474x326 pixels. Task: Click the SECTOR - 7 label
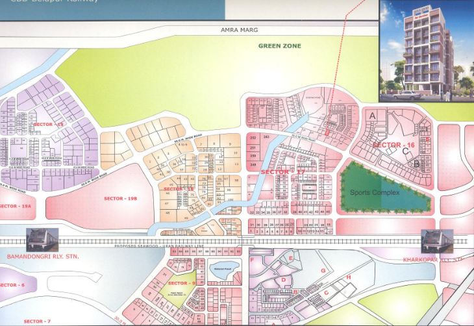[37, 321]
